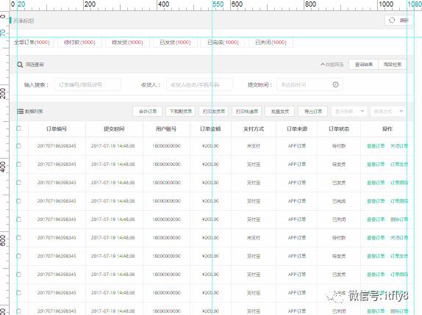Image resolution: width=422 pixels, height=315 pixels.
Task: Click 已完成 status in the fourth row
Action: point(339,201)
